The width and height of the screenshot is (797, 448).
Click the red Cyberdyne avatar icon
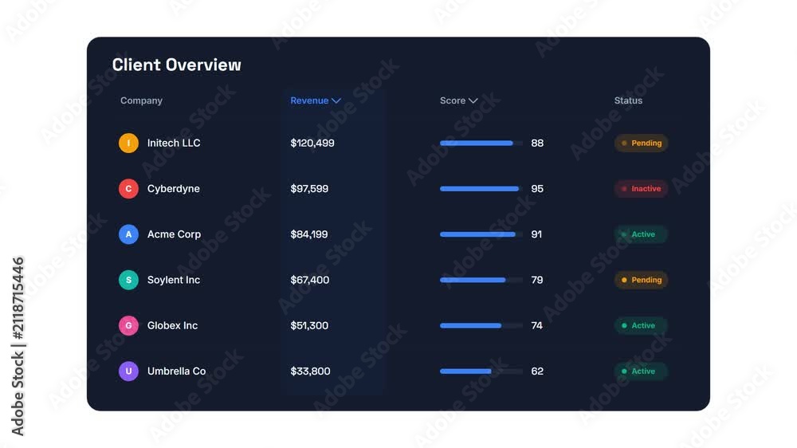[128, 189]
